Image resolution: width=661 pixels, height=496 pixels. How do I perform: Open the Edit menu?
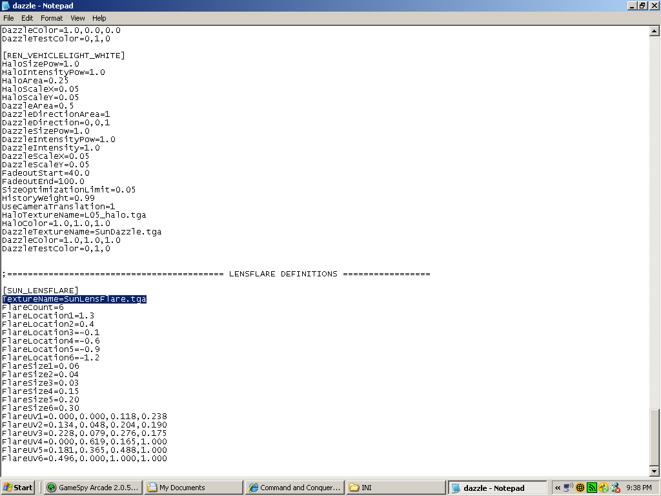pyautogui.click(x=27, y=18)
